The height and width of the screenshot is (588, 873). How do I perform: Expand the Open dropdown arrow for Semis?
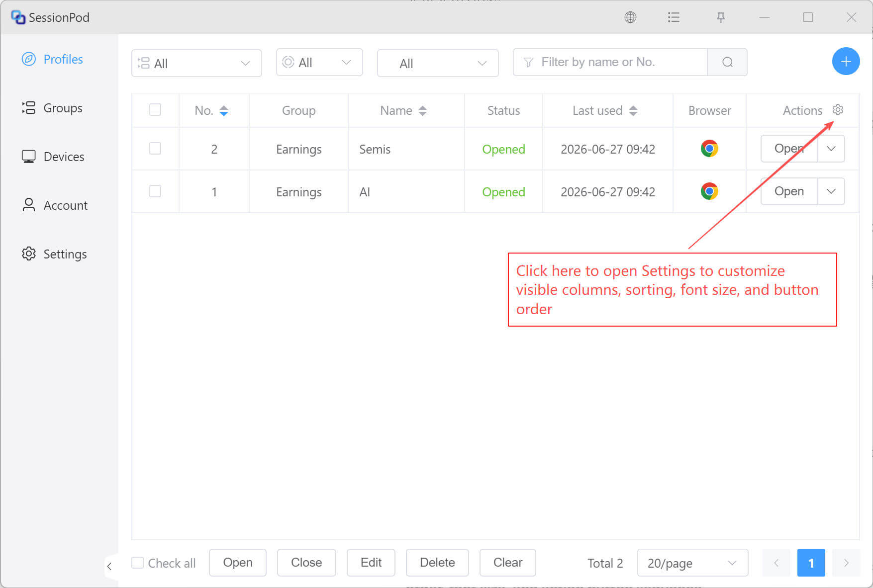pos(831,149)
